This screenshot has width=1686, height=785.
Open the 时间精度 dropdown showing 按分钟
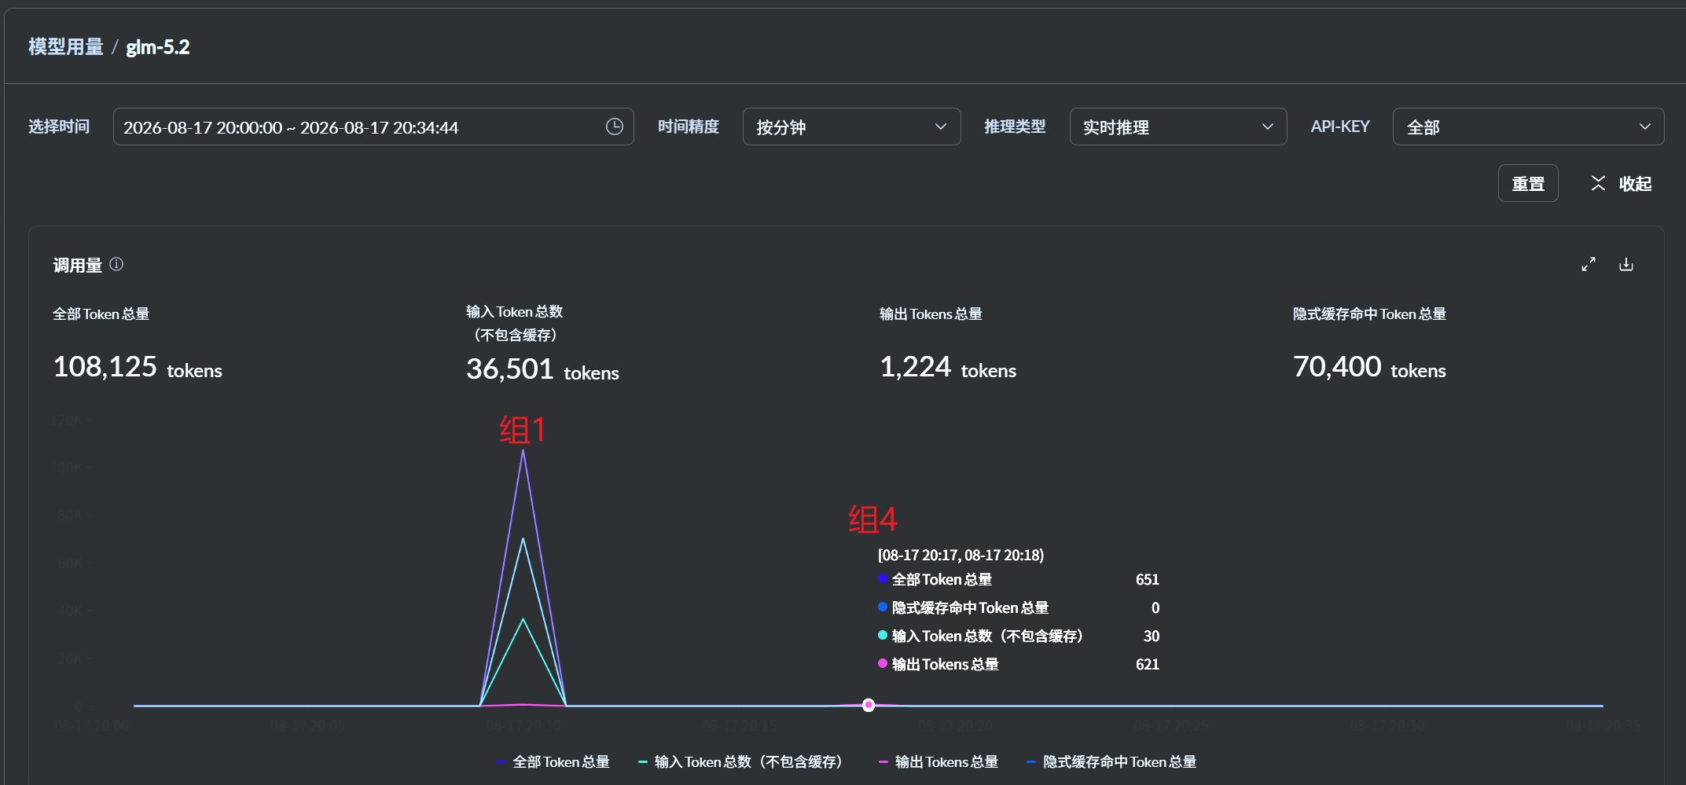851,127
